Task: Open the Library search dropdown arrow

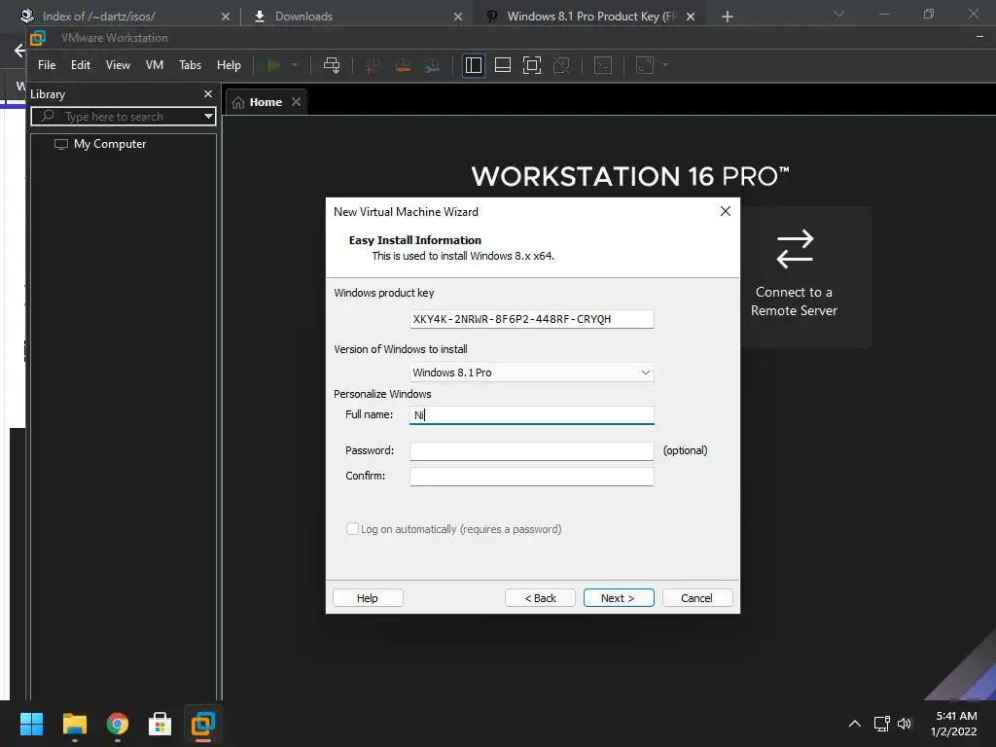Action: 208,117
